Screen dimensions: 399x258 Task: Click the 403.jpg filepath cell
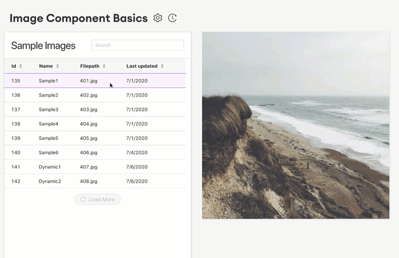click(88, 110)
